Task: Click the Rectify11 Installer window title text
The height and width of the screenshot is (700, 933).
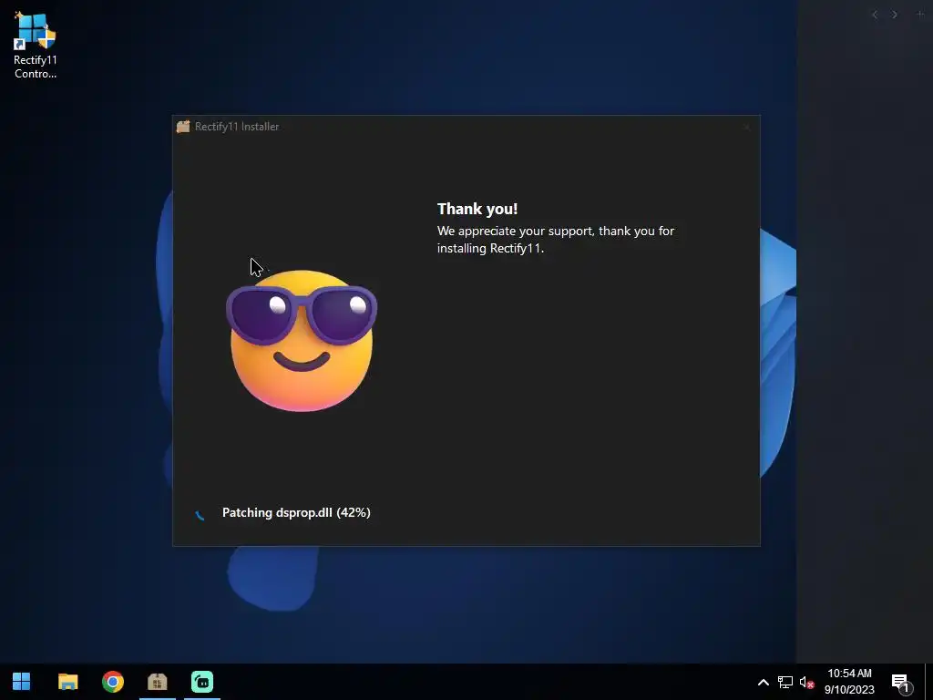Action: [237, 126]
